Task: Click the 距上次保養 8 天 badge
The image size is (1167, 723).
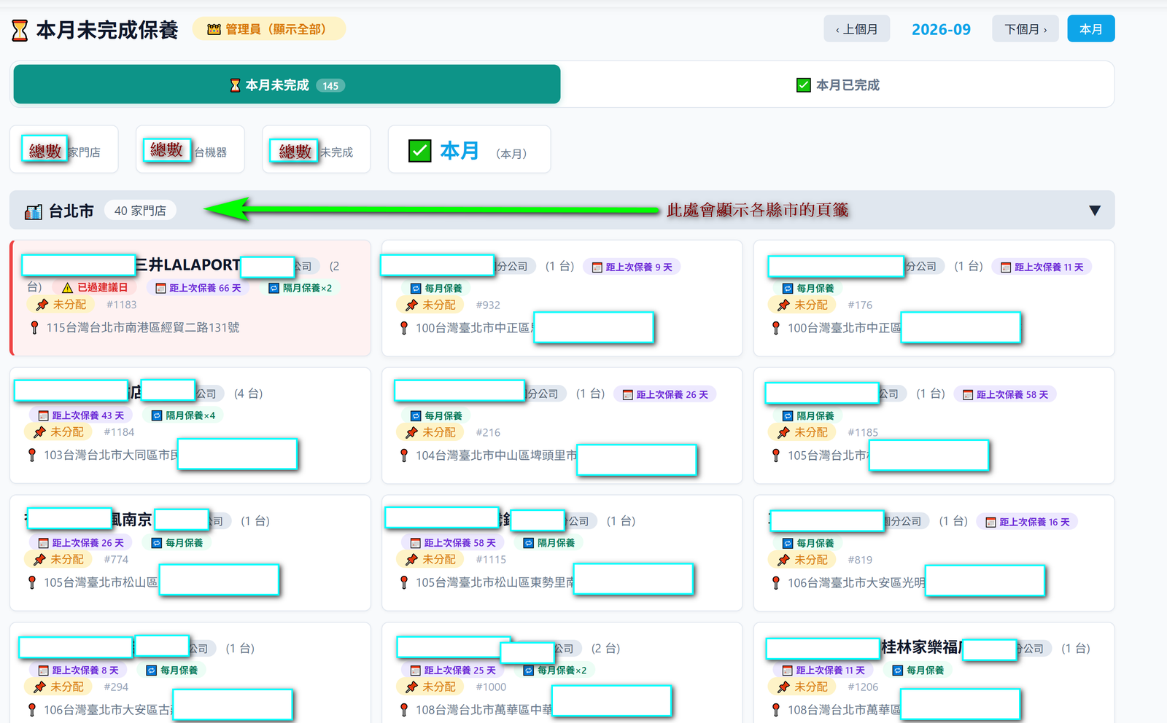Action: pyautogui.click(x=78, y=671)
